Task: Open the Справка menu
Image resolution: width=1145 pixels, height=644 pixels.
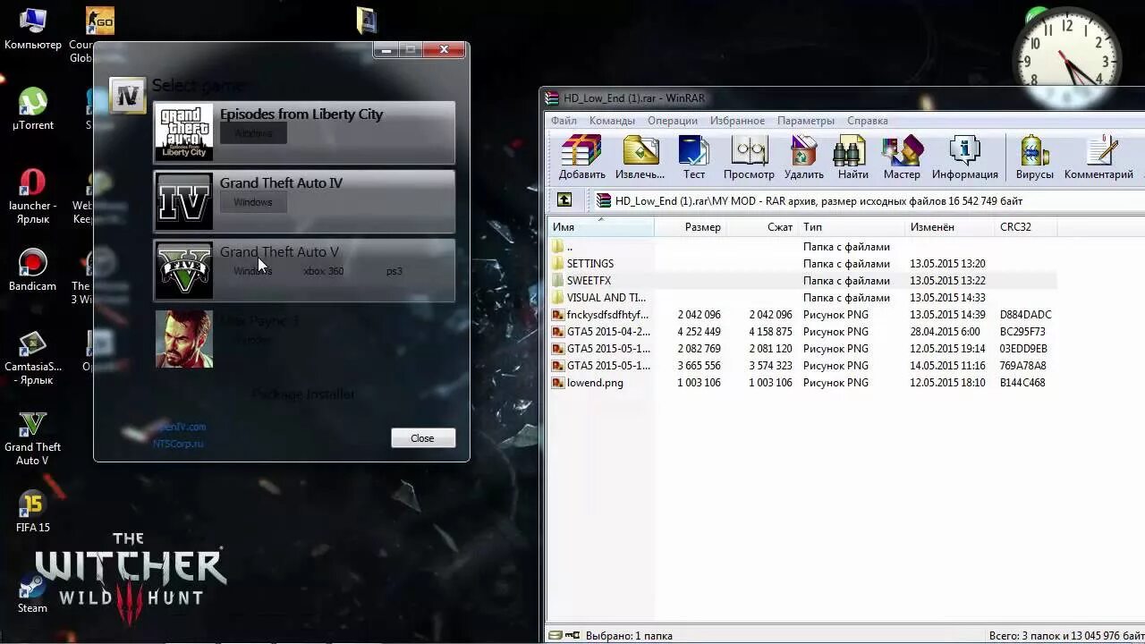Action: pyautogui.click(x=867, y=121)
